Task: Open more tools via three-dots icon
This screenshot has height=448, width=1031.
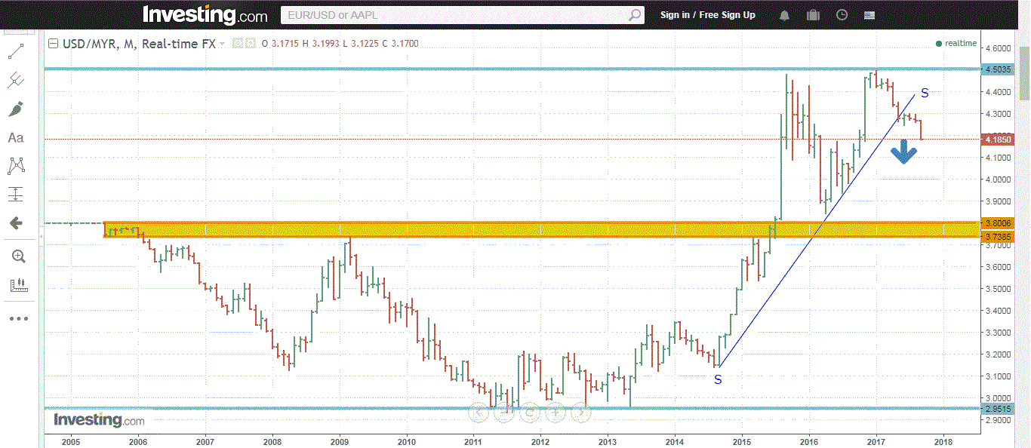Action: 18,318
